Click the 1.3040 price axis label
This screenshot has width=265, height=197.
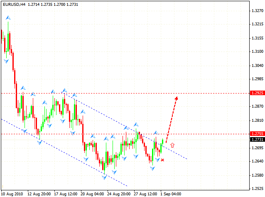click(258, 65)
